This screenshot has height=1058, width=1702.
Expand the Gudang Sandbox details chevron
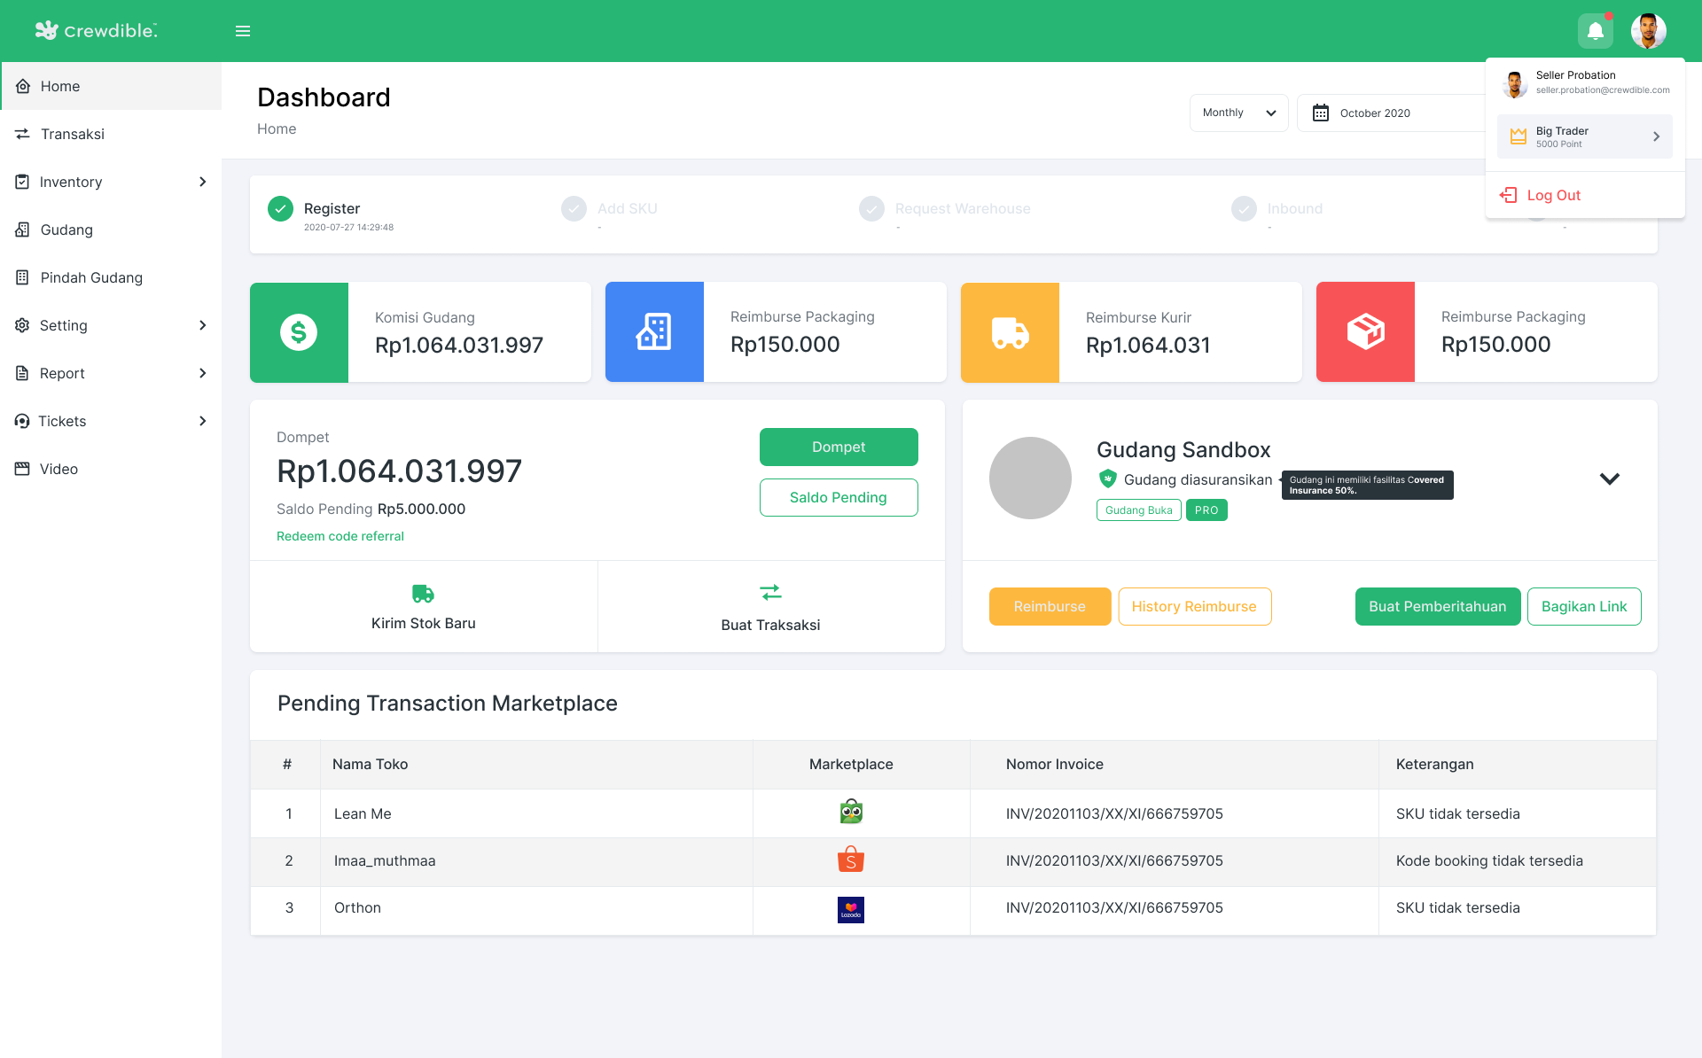[1610, 478]
